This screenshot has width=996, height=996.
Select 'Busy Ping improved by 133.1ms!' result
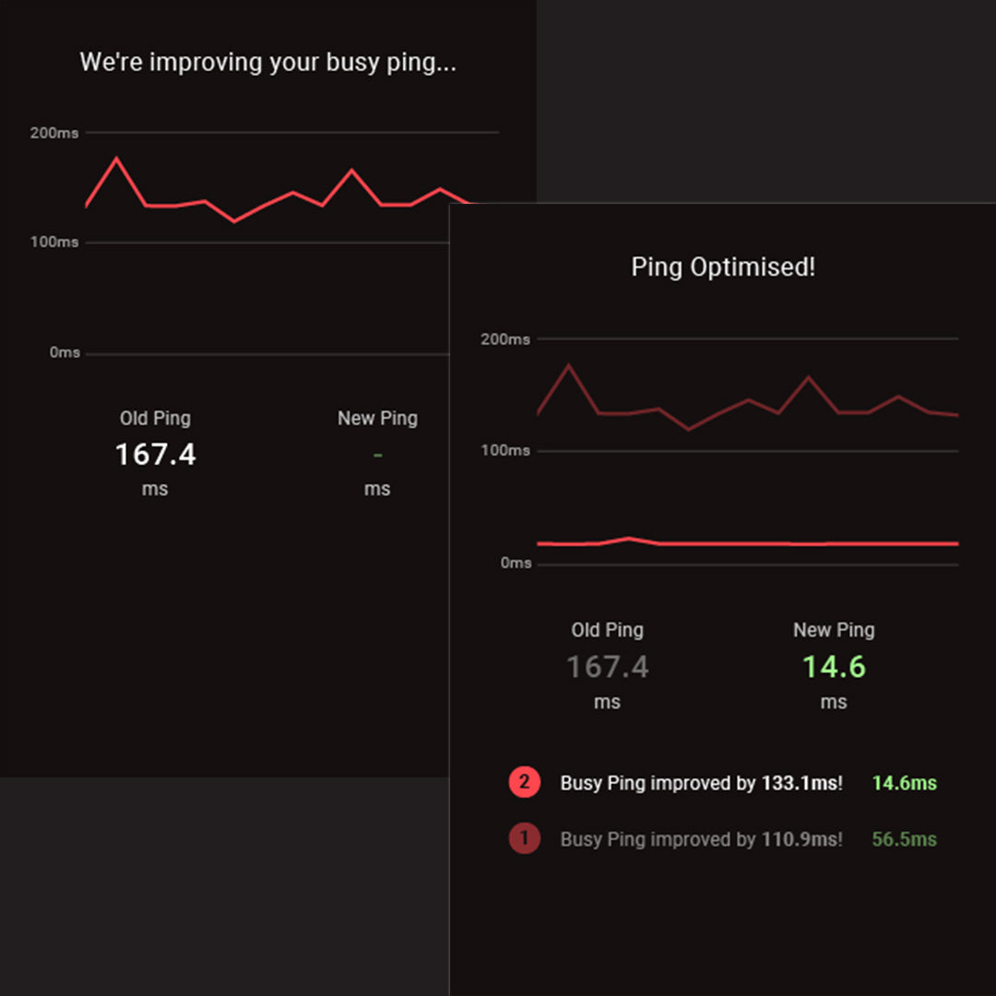pos(701,783)
